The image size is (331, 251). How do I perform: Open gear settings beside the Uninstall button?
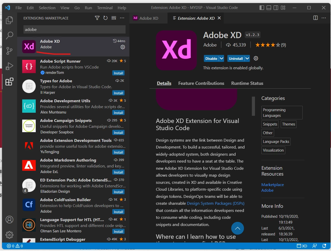(x=256, y=59)
